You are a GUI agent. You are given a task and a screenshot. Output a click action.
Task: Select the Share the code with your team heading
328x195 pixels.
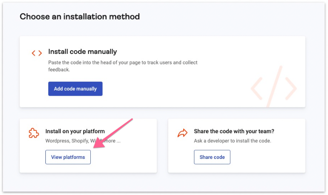[x=234, y=132]
